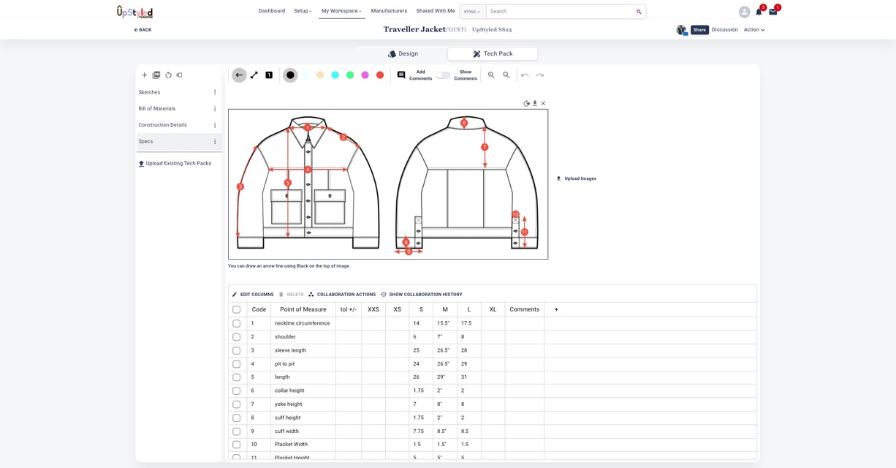The height and width of the screenshot is (468, 896).
Task: Expand the Action dropdown
Action: (753, 30)
